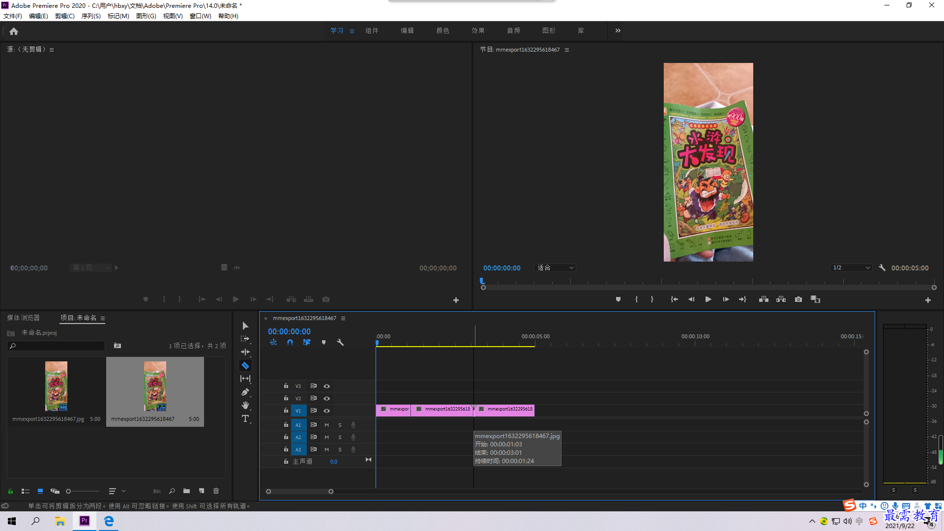Click Extract button in program monitor

pos(781,299)
